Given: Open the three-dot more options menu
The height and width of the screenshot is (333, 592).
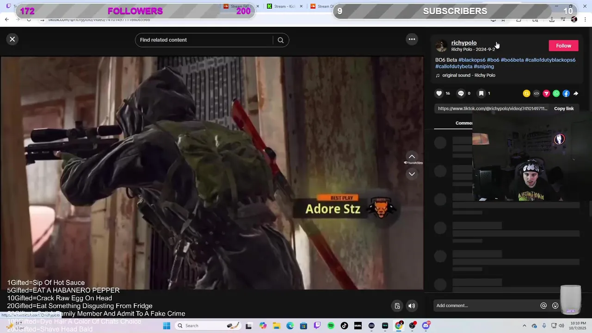Looking at the screenshot, I should coord(412,39).
